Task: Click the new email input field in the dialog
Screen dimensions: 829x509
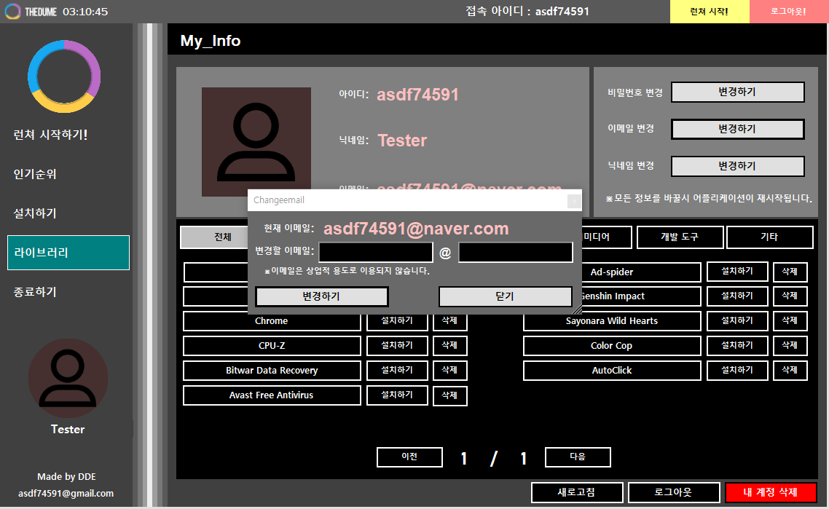Action: pyautogui.click(x=375, y=252)
